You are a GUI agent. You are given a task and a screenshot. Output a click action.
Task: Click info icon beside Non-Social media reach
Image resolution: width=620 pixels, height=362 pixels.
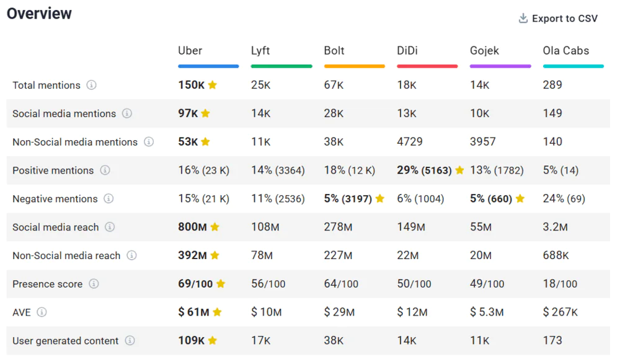click(x=131, y=255)
